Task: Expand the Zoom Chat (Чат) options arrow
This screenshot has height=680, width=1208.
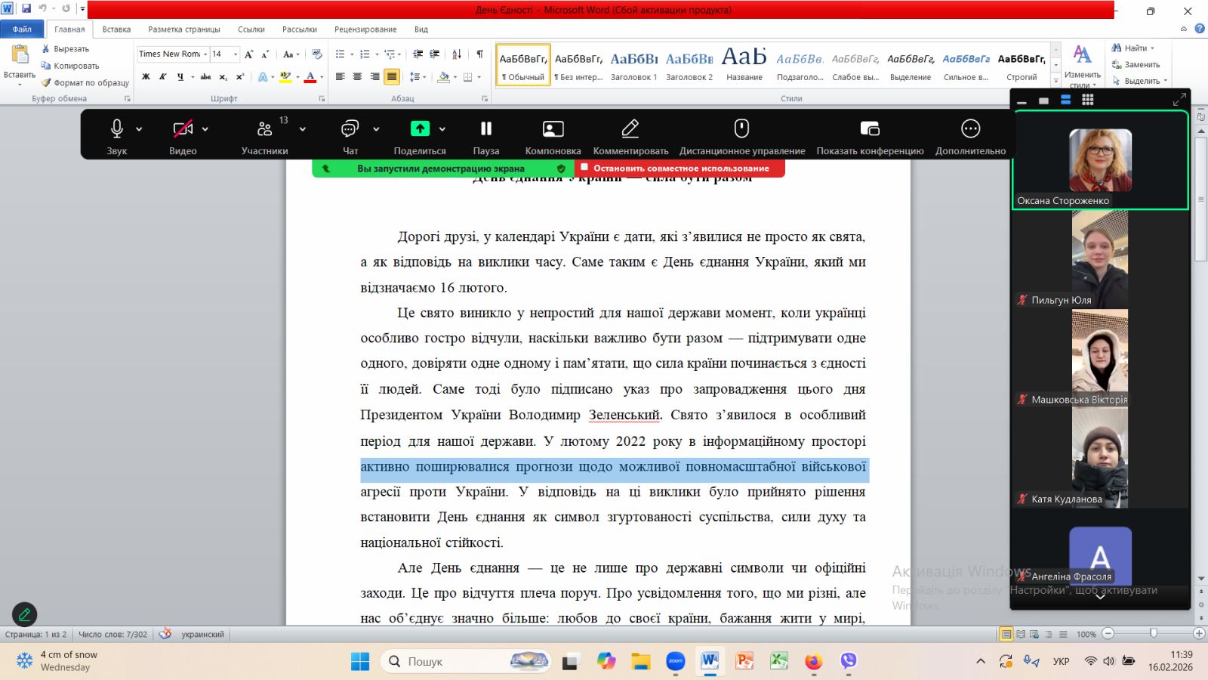Action: 376,129
